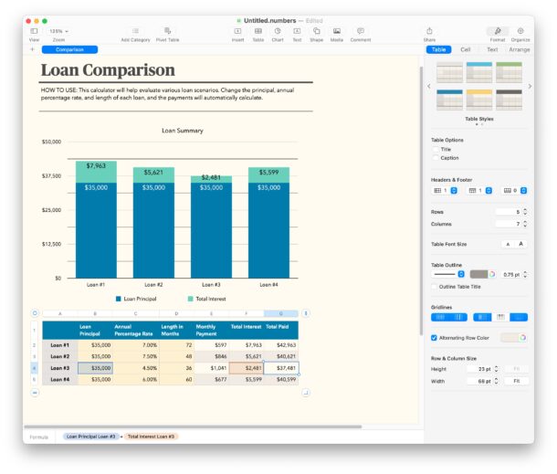The image size is (557, 474).
Task: Click the Pivot Table icon
Action: click(167, 31)
